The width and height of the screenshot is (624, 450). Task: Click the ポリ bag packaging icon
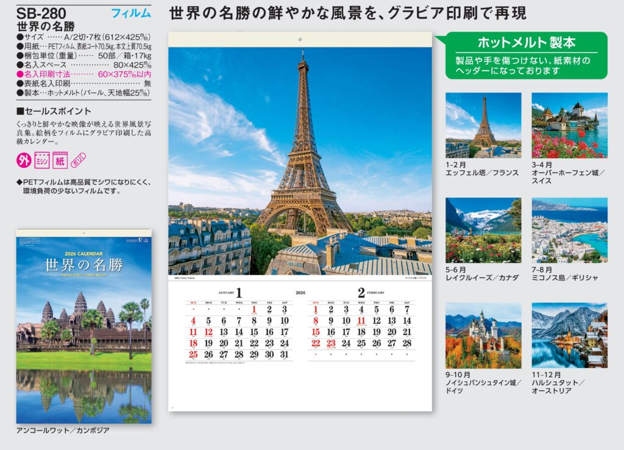tap(79, 160)
